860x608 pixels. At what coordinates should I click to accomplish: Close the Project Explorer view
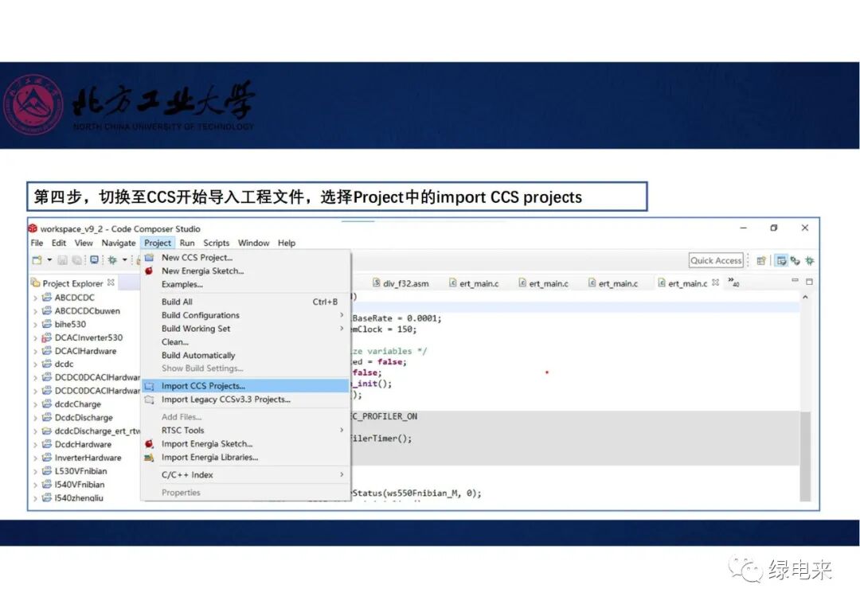tap(111, 283)
